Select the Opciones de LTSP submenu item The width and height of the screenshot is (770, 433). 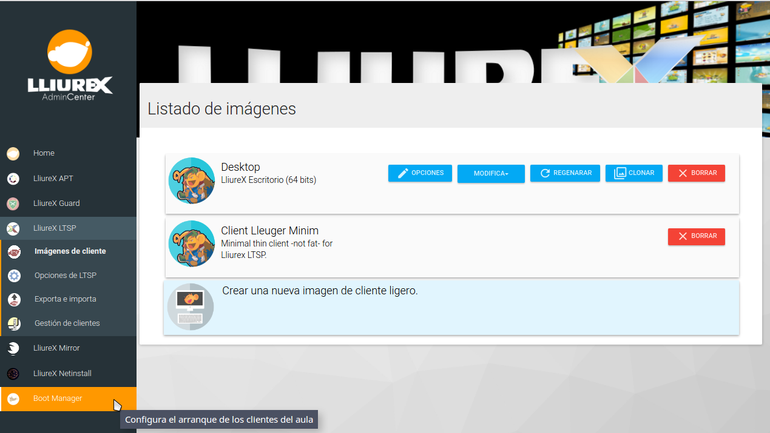coord(68,276)
